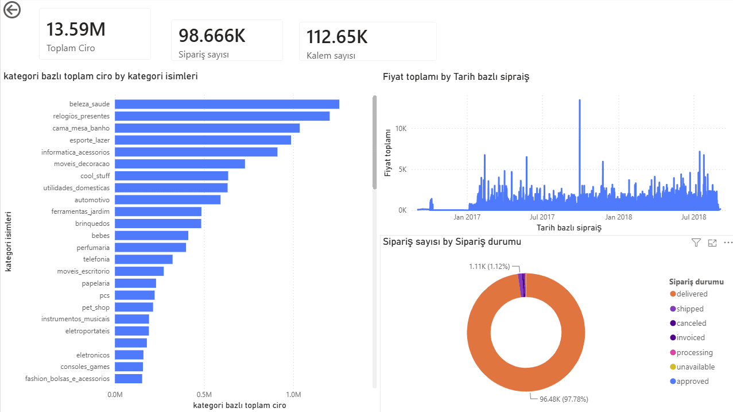Click the processing legend entry
Screen dimensions: 733x412
(x=691, y=353)
